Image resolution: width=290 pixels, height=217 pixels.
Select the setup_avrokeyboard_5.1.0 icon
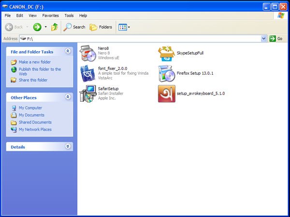pyautogui.click(x=167, y=94)
